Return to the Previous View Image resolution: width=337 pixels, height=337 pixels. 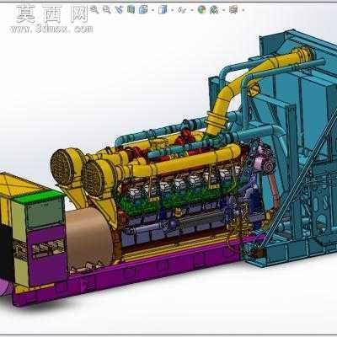pos(119,10)
